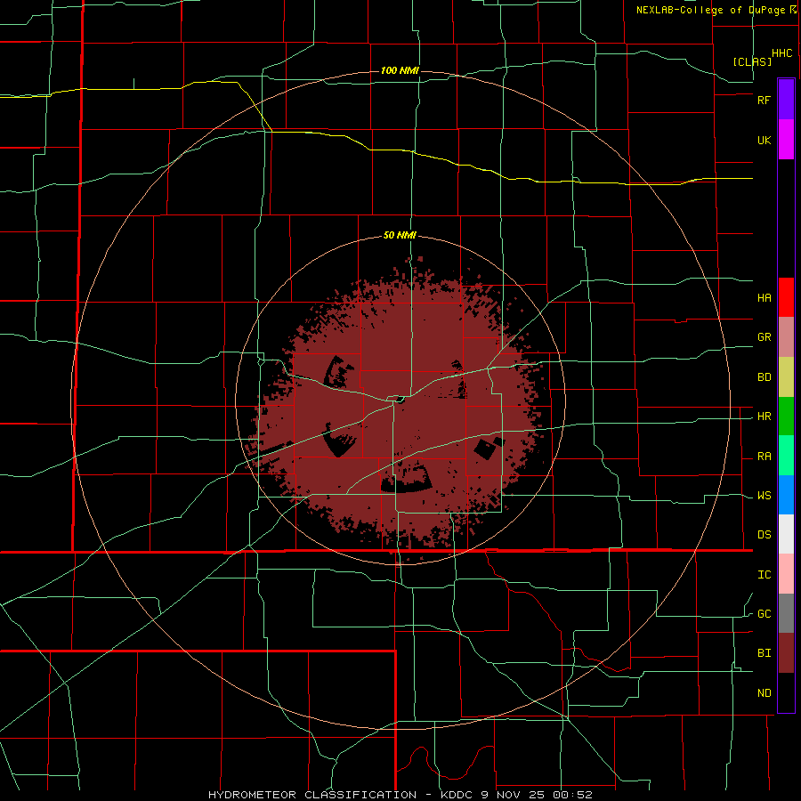Click the 100 NMI range ring label
801x801 pixels.
point(400,70)
